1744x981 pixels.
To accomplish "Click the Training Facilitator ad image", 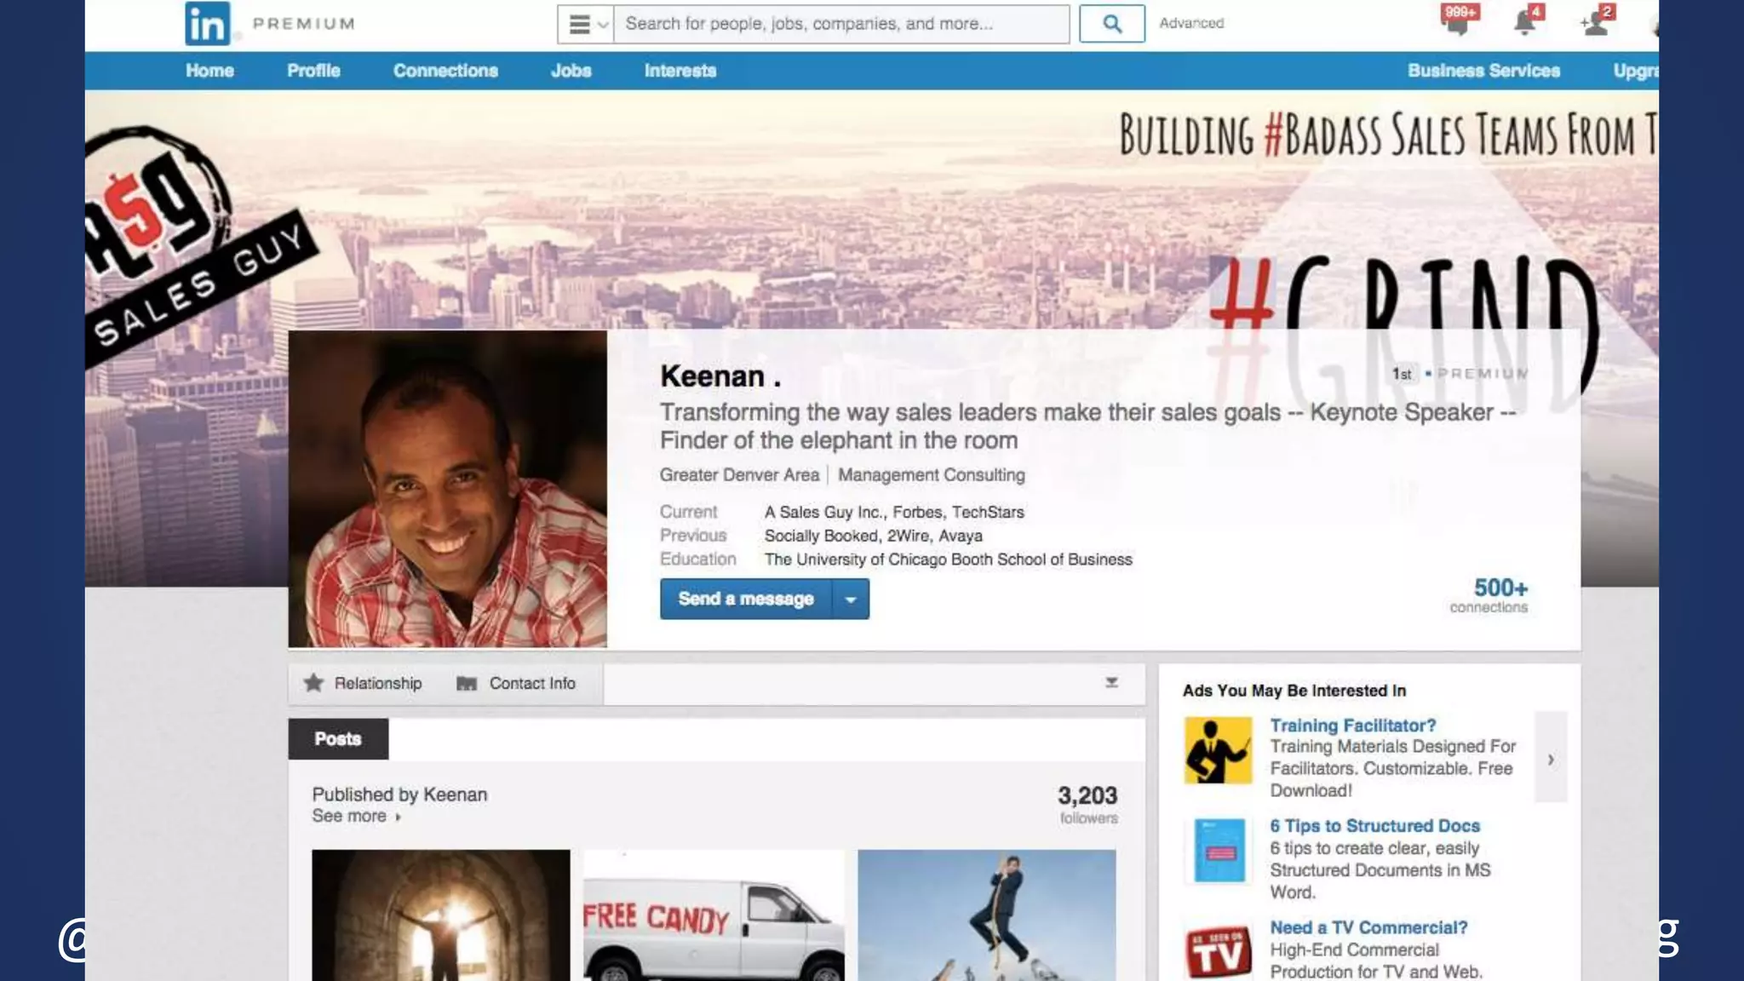I will pyautogui.click(x=1218, y=750).
